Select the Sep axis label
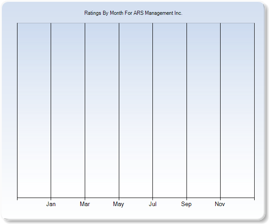Viewport: 269px width, 224px height. 187,204
